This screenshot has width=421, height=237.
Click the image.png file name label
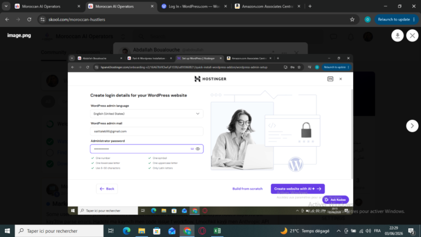[19, 36]
